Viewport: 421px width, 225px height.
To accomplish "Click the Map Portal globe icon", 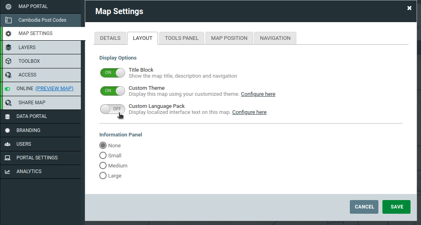I will pyautogui.click(x=8, y=6).
